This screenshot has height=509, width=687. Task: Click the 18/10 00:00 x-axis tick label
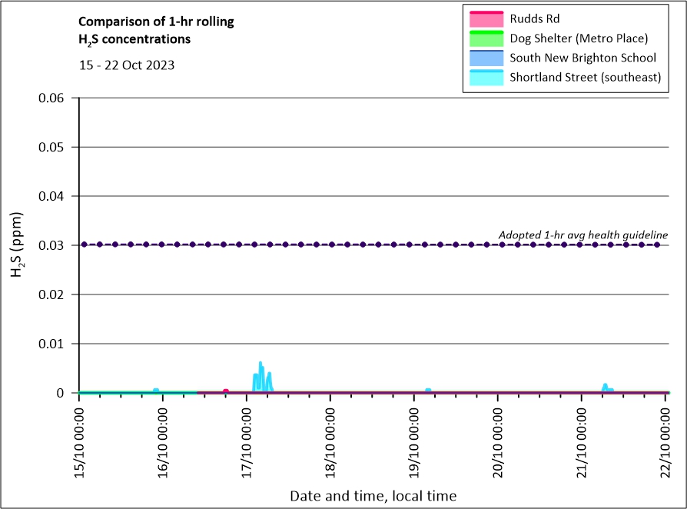331,438
